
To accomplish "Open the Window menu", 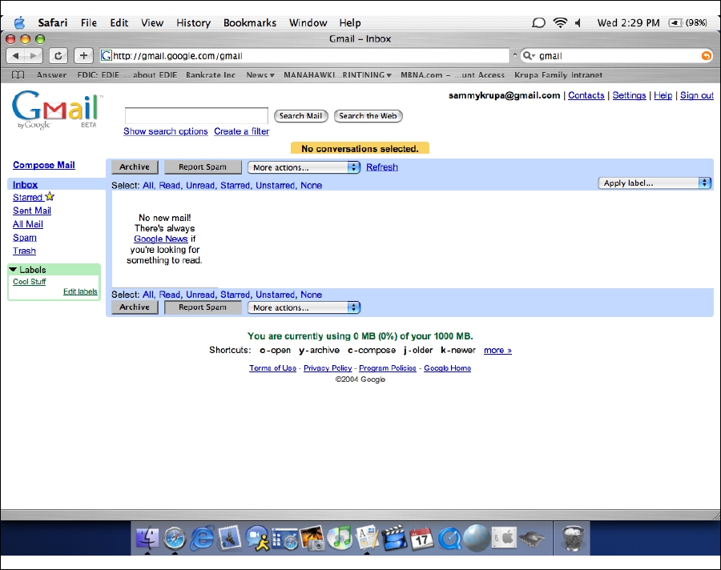I will pos(308,22).
